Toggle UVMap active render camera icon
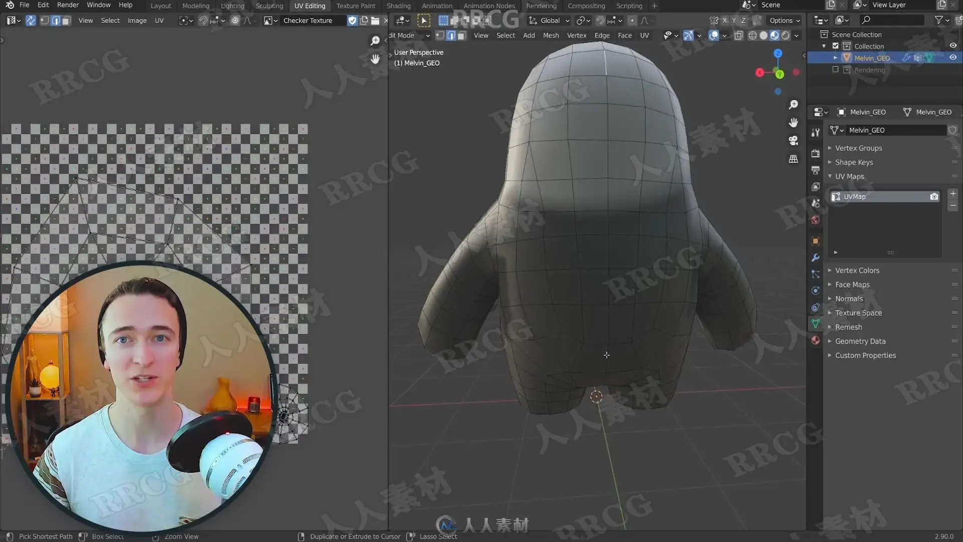This screenshot has width=963, height=542. coord(934,197)
